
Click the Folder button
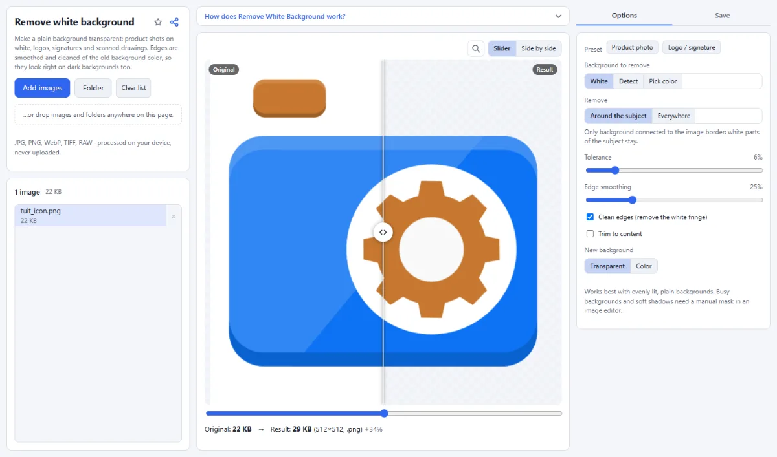click(93, 88)
